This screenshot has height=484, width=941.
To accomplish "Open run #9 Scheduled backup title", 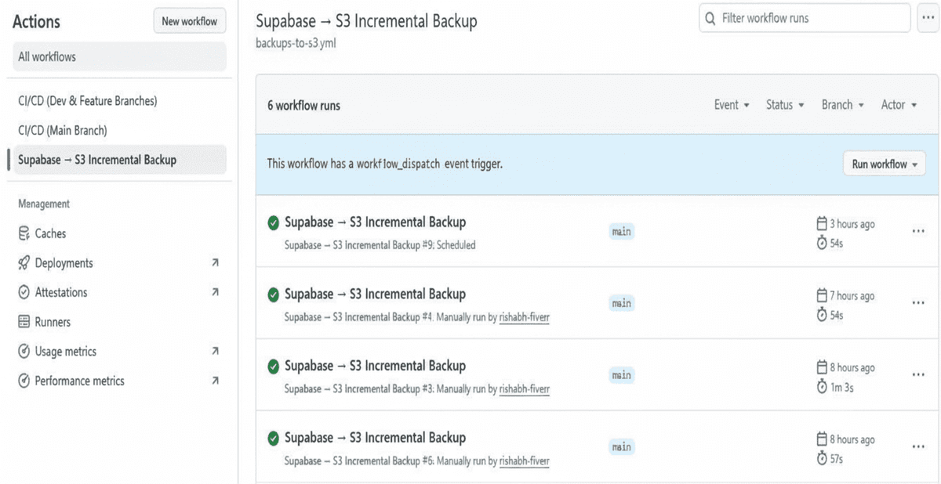I will pos(375,222).
